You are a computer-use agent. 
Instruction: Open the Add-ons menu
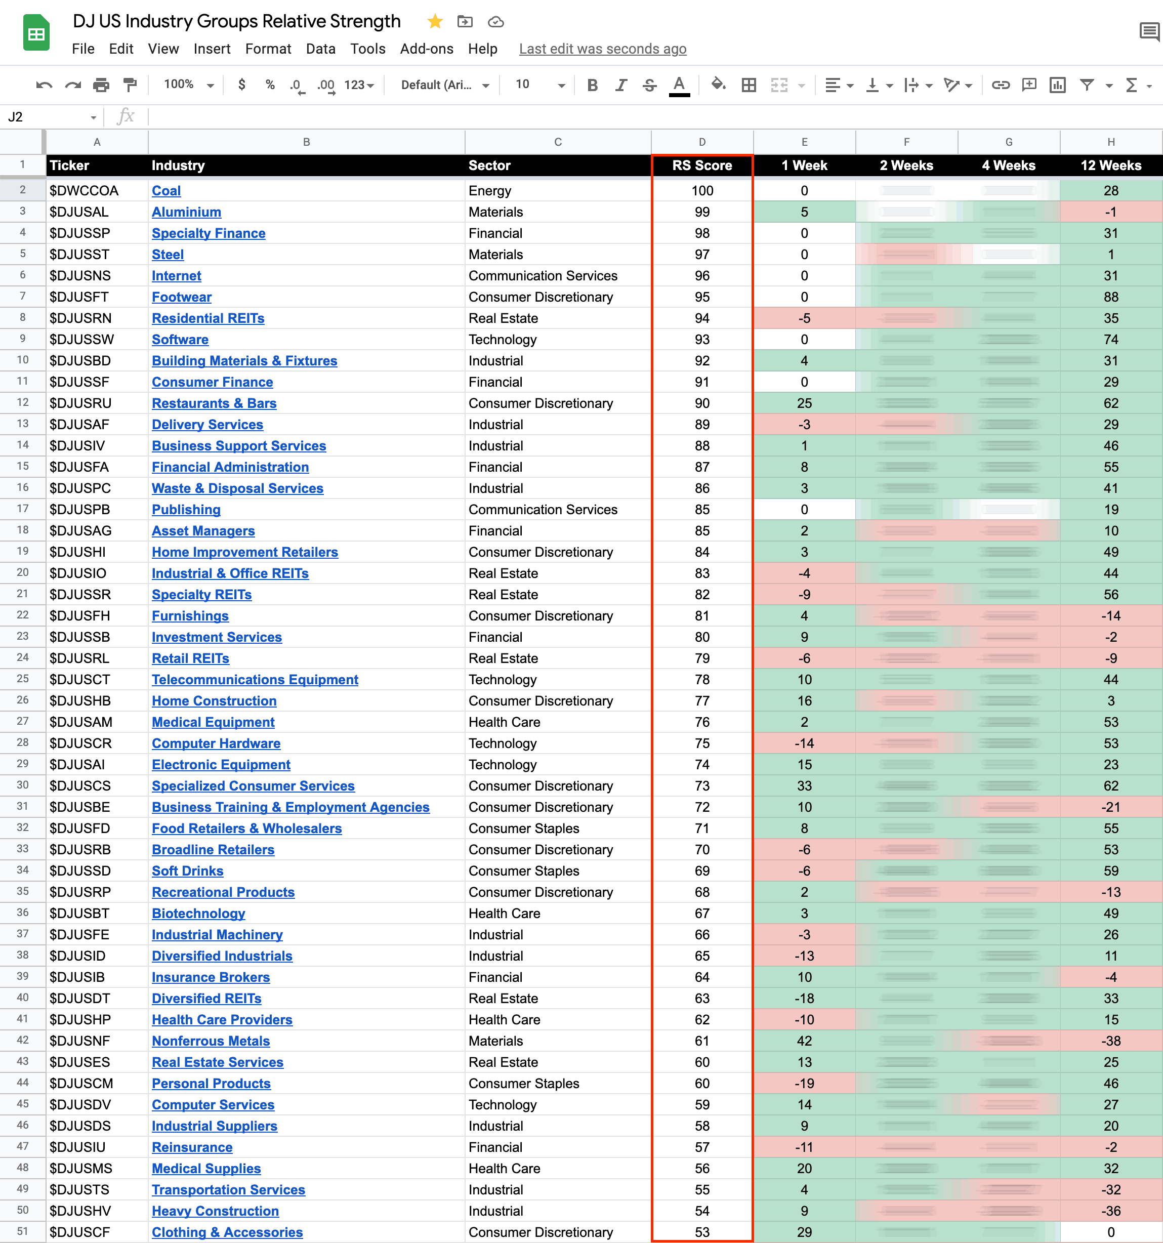click(x=427, y=49)
